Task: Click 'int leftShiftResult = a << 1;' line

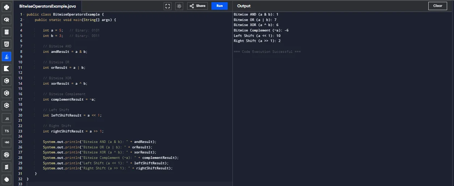Action: pyautogui.click(x=72, y=115)
